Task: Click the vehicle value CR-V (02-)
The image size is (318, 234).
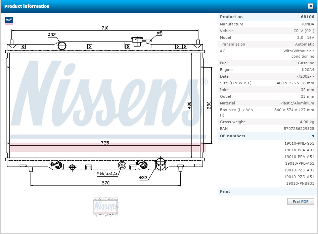Action: point(304,31)
